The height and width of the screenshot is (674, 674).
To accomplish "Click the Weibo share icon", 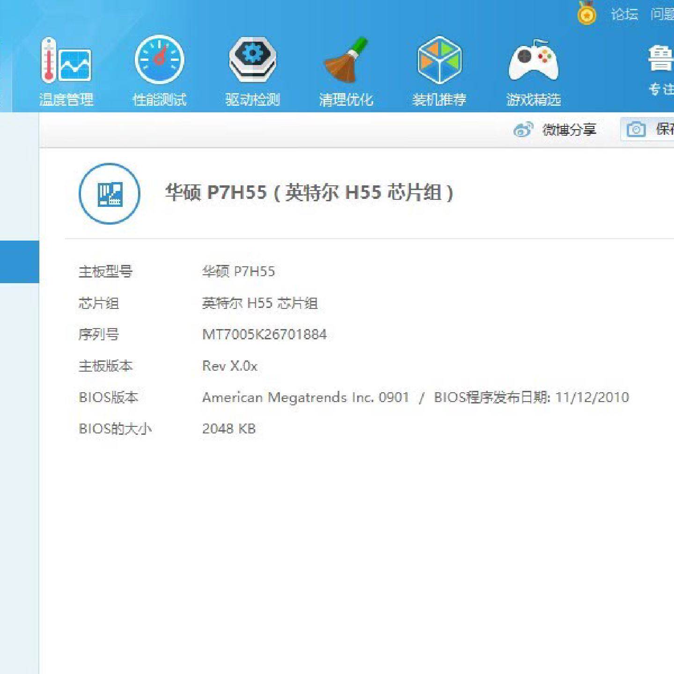I will pyautogui.click(x=523, y=130).
